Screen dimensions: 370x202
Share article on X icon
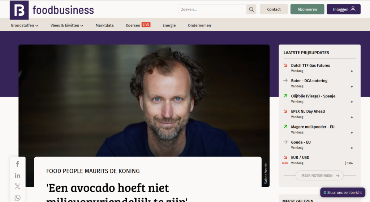[17, 186]
